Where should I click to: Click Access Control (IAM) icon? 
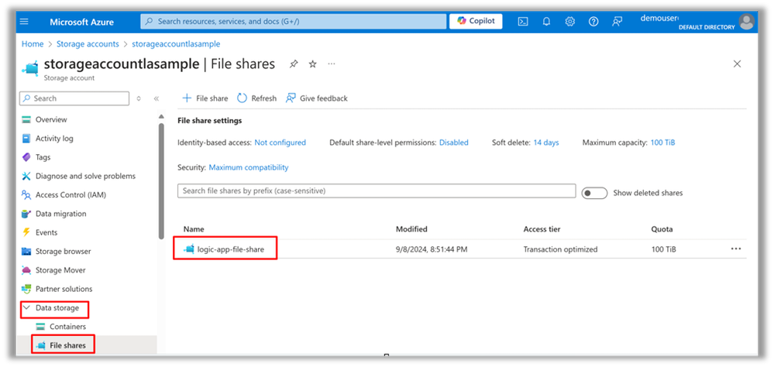(x=26, y=195)
